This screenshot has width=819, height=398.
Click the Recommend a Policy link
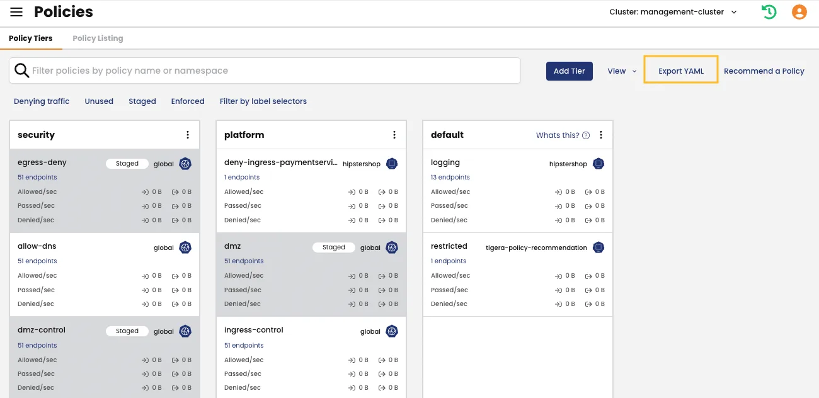click(x=764, y=71)
